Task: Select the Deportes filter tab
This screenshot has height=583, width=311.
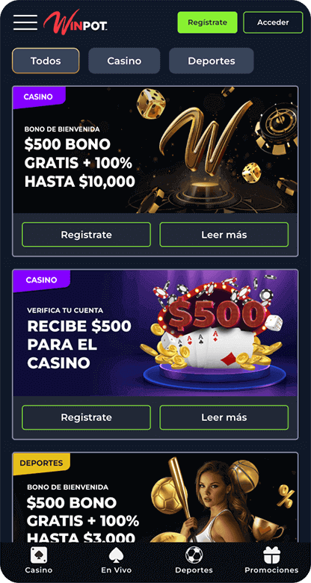Action: coord(212,61)
